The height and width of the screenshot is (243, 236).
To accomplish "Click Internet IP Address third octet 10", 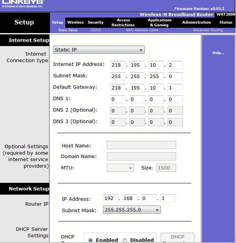I will 156,65.
